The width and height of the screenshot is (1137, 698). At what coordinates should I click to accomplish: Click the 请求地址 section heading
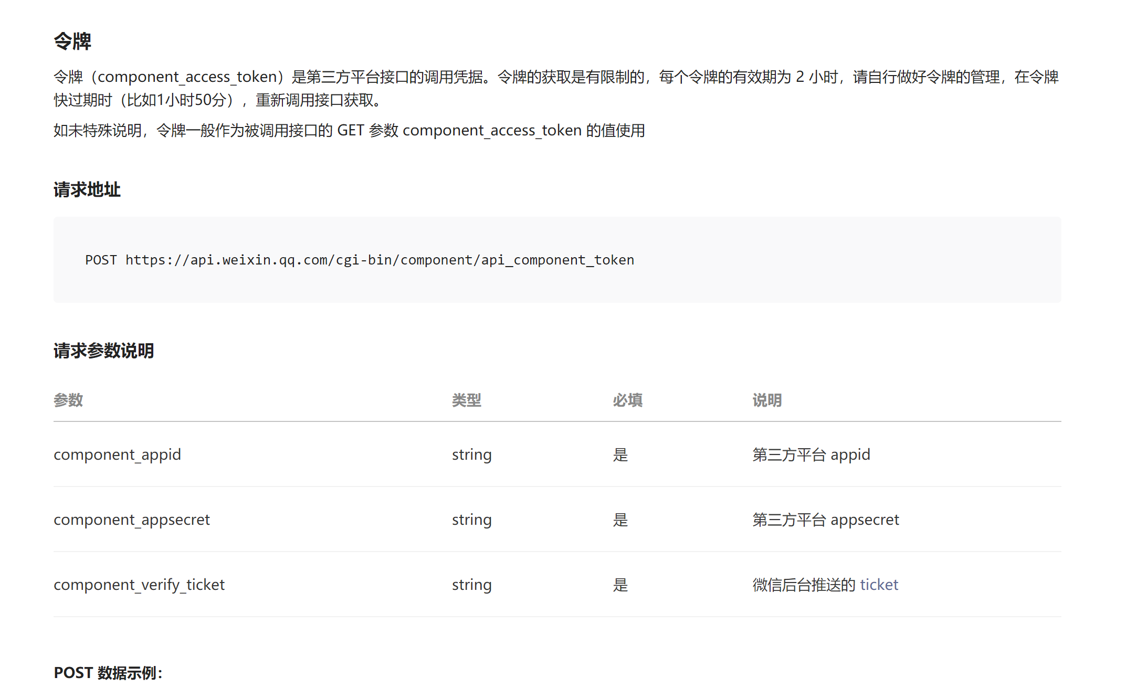click(87, 189)
